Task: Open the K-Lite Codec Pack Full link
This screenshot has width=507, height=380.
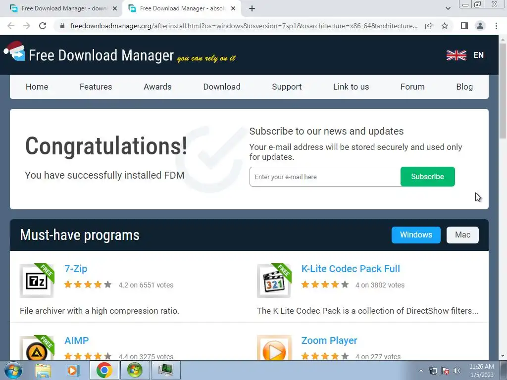Action: (351, 269)
